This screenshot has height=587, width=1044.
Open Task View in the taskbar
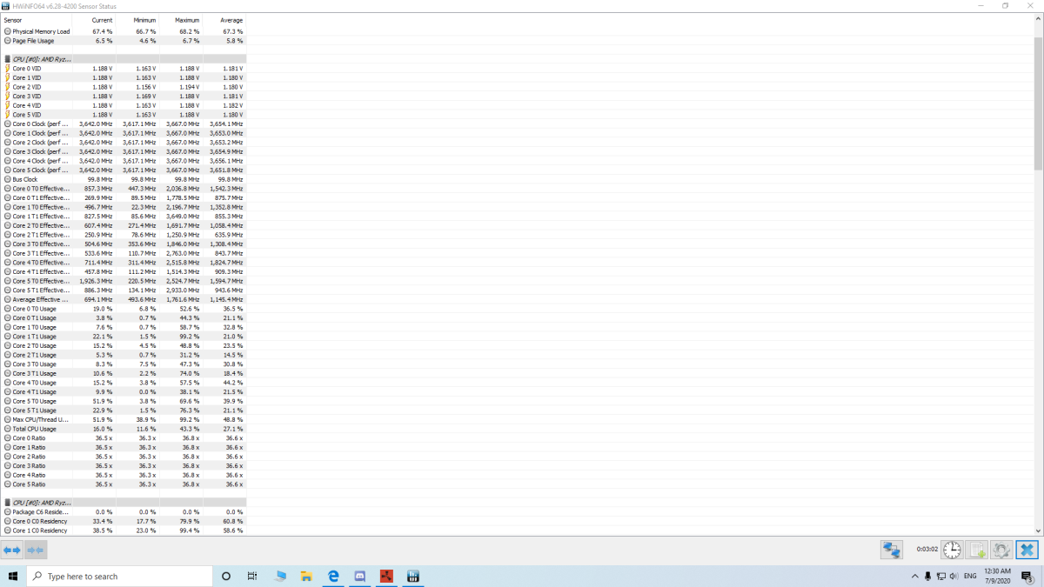click(252, 576)
